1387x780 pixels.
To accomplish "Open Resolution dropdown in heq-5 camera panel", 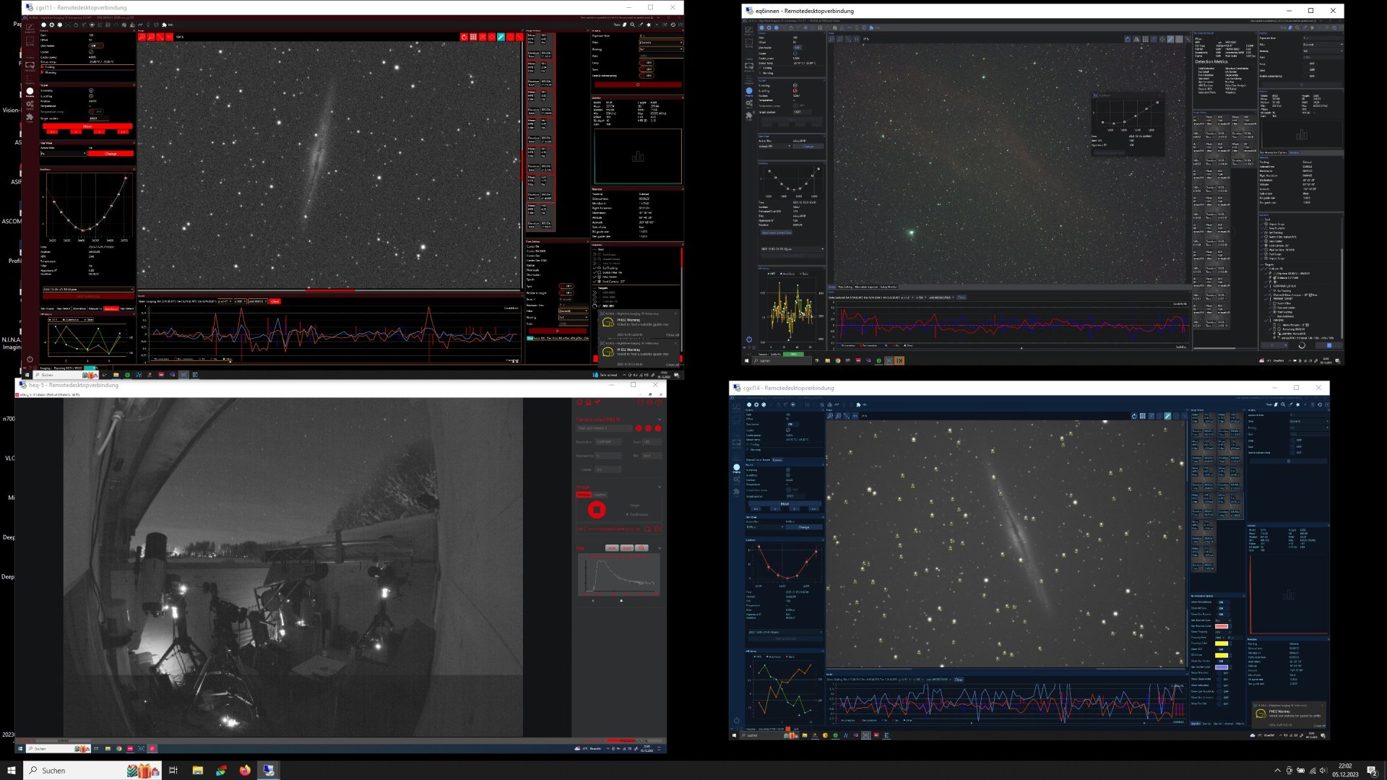I will (x=608, y=441).
